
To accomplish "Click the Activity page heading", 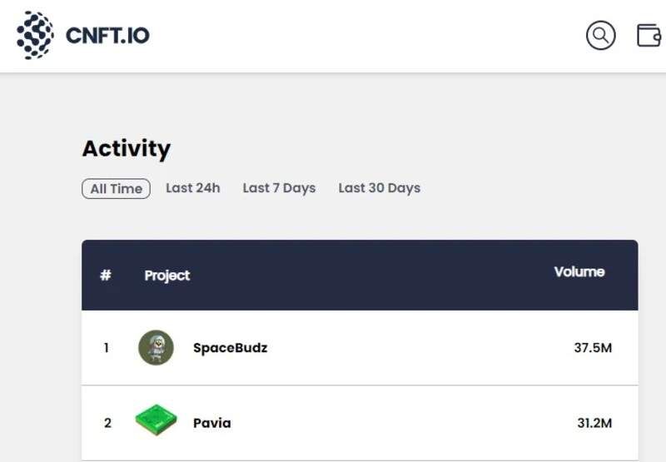I will pyautogui.click(x=126, y=149).
